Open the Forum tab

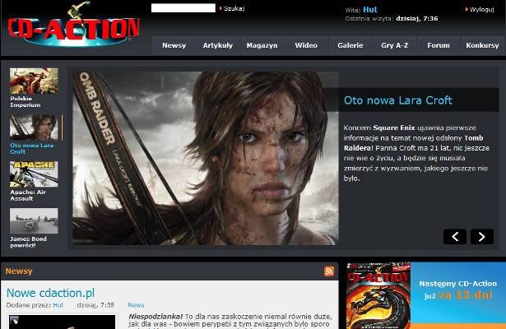439,45
